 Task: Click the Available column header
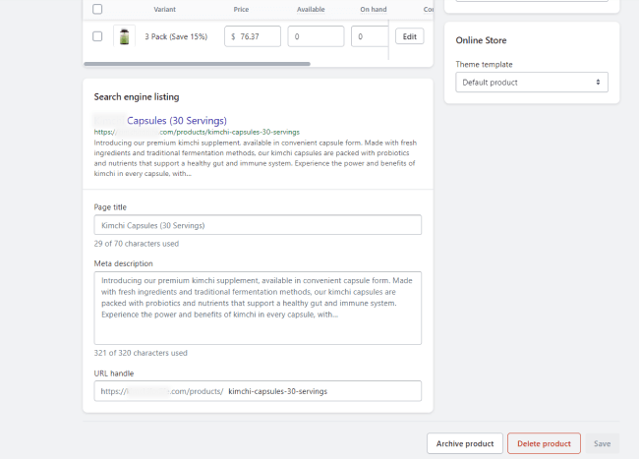(x=311, y=10)
